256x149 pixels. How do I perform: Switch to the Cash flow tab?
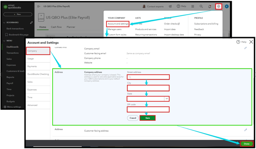[56, 27]
